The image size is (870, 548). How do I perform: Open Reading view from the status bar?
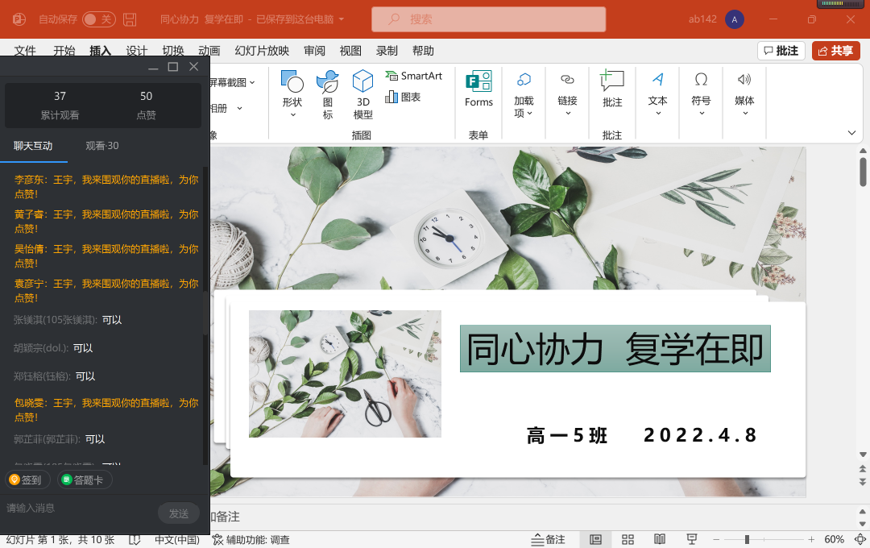tap(660, 539)
